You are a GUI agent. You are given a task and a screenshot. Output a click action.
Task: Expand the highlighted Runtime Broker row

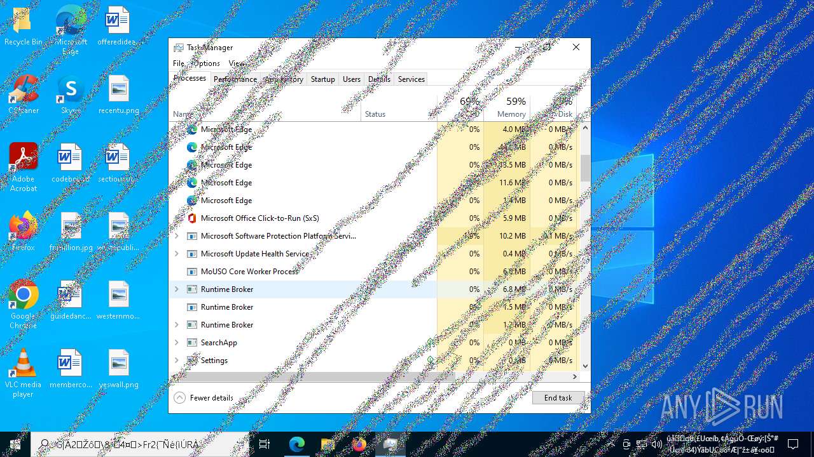tap(177, 289)
